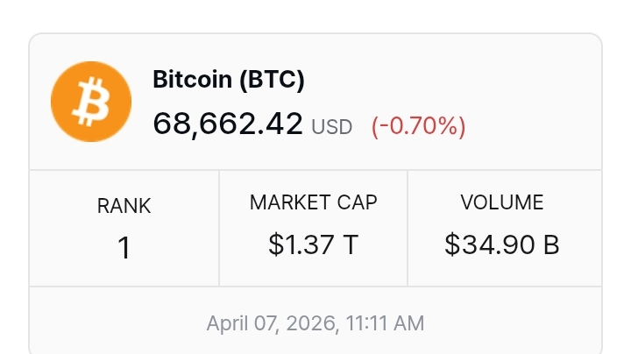Click the blank area above the Bitcoin card
Screen dimensions: 631x354
pyautogui.click(x=315, y=16)
